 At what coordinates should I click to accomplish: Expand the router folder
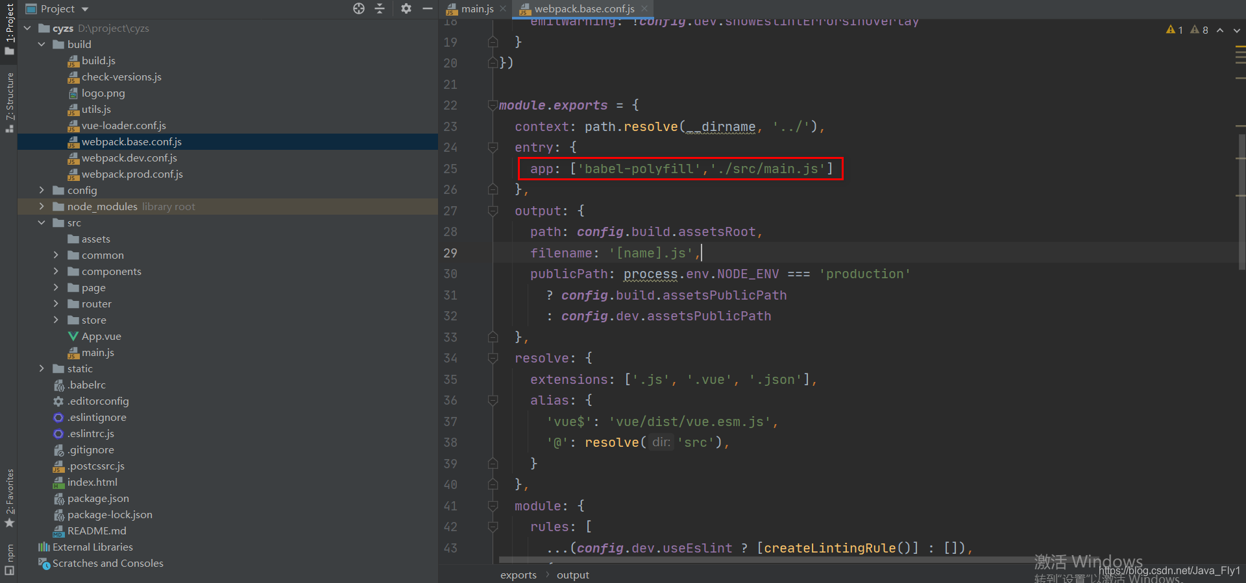tap(56, 303)
